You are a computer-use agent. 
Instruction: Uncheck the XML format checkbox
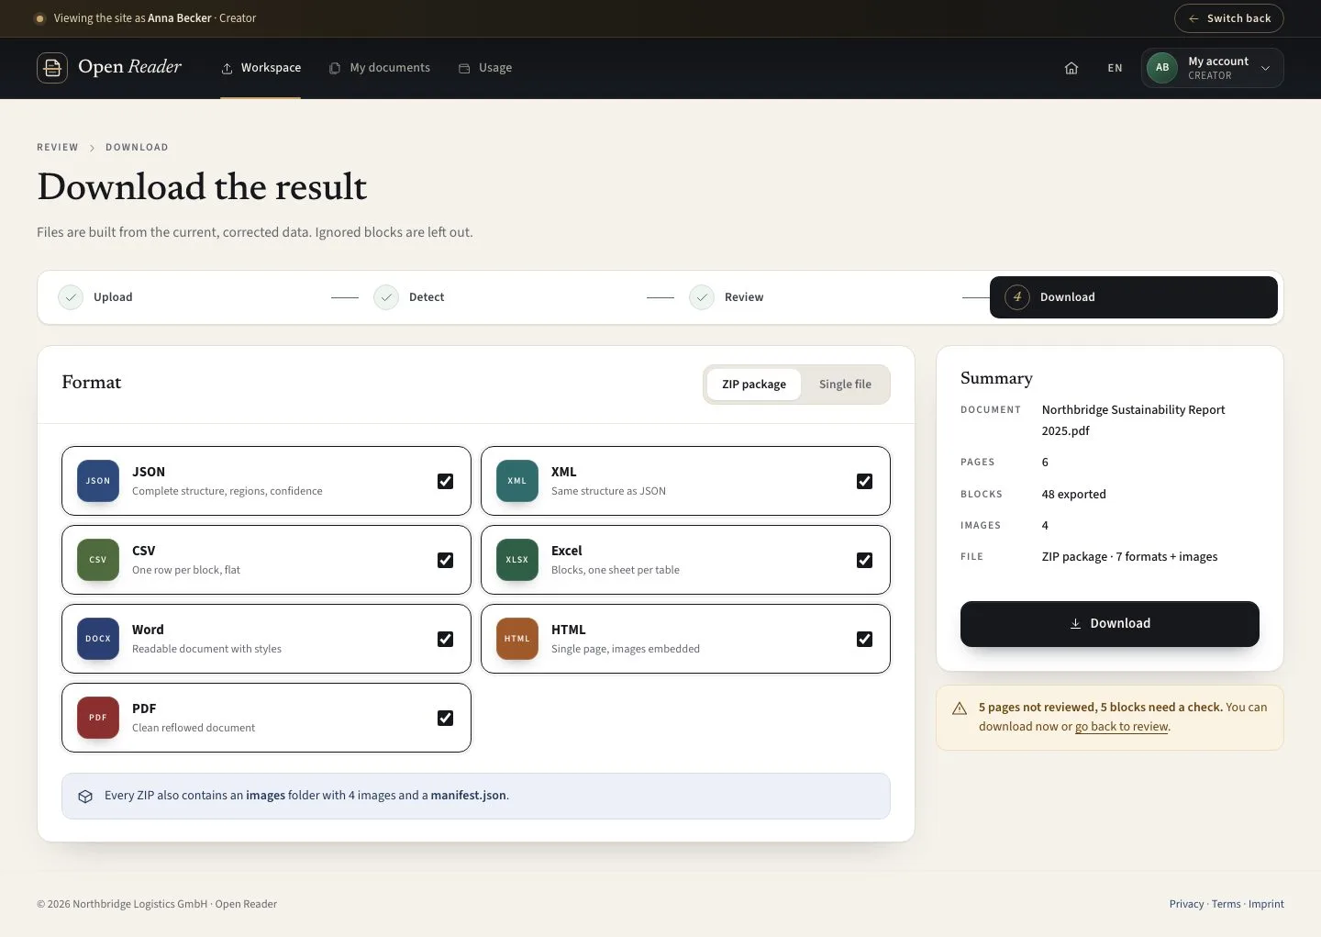point(864,481)
